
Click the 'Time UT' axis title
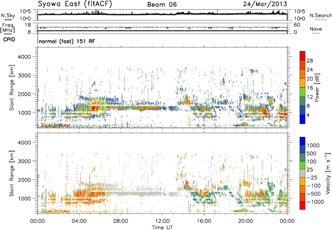pyautogui.click(x=162, y=228)
